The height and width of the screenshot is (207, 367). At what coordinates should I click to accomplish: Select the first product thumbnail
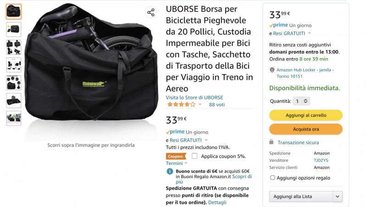coord(14,11)
